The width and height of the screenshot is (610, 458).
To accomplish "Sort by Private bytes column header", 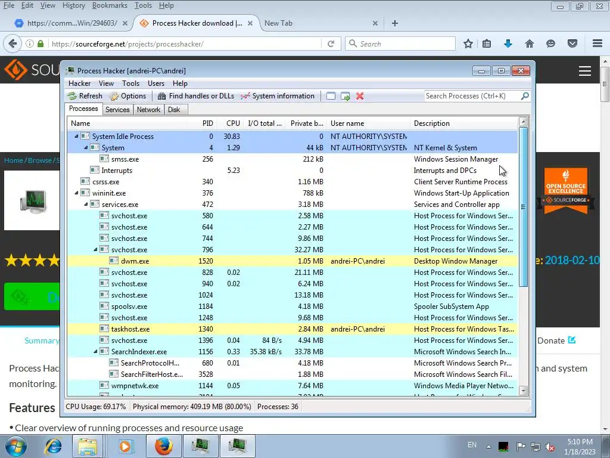I will 307,123.
